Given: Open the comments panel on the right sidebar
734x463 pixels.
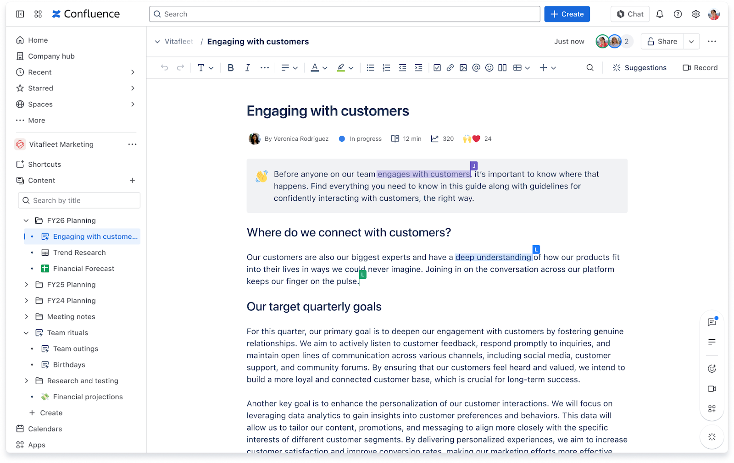Looking at the screenshot, I should click(712, 321).
